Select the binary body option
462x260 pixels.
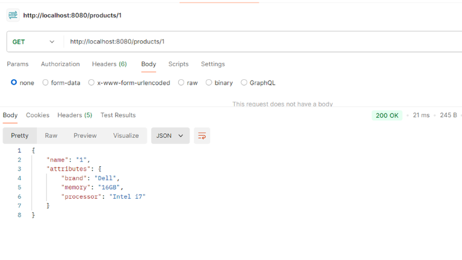tap(209, 83)
